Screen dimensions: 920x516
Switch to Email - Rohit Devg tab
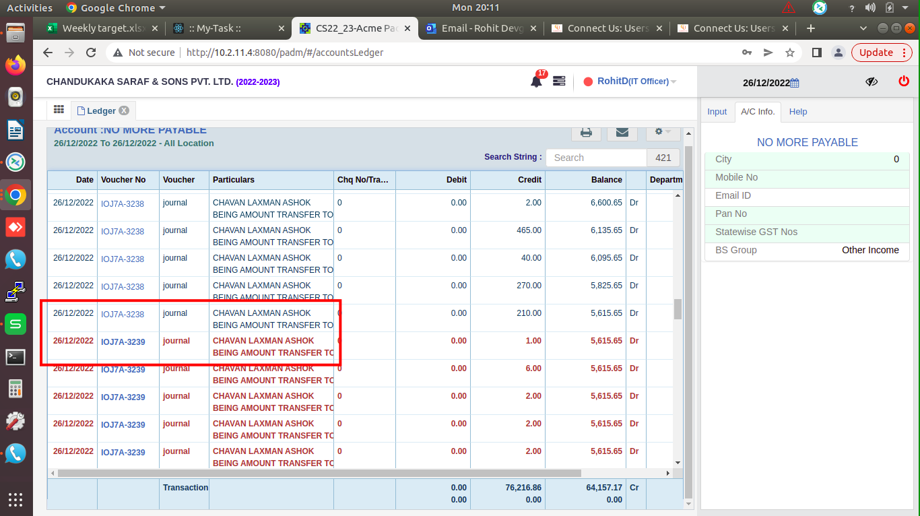point(481,28)
